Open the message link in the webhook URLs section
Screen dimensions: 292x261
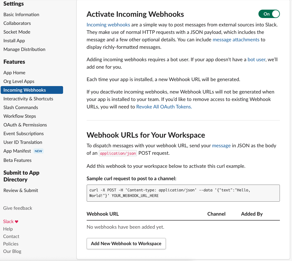click(x=221, y=146)
